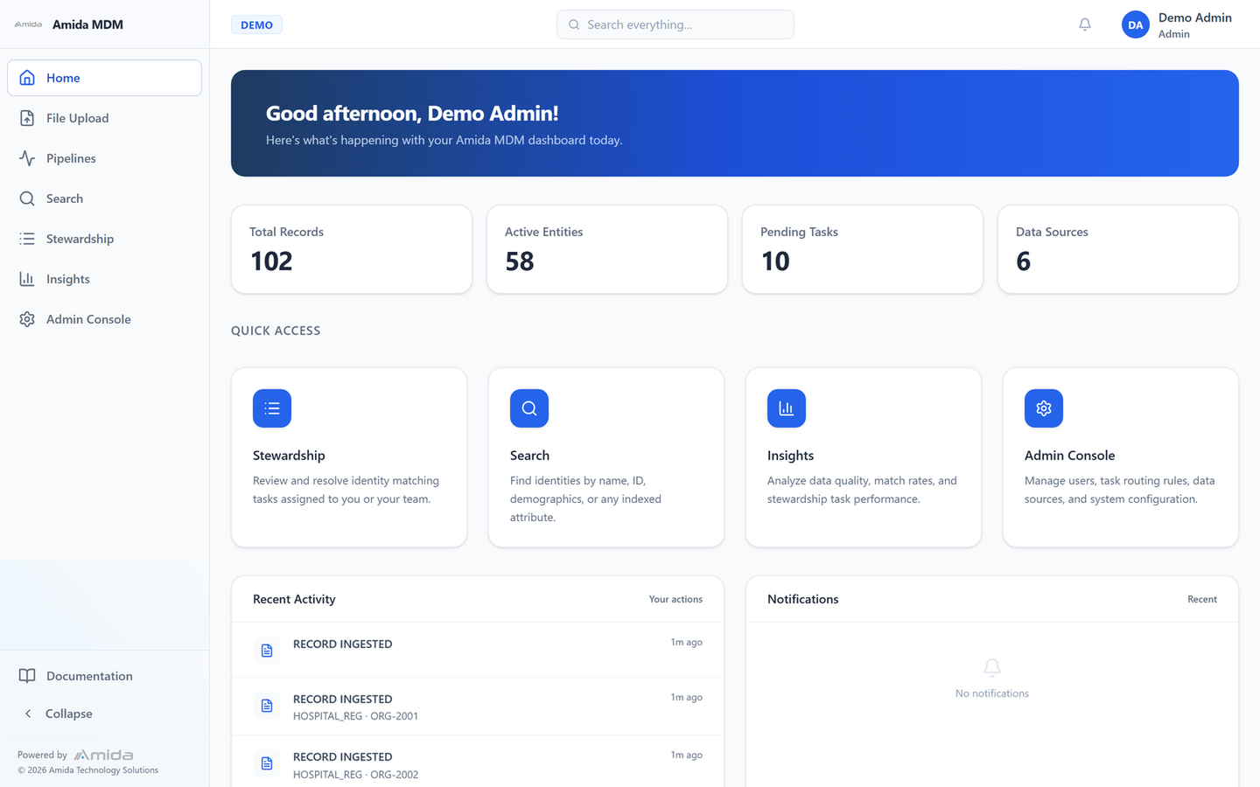Click the Admin Console gear icon in sidebar

tap(27, 319)
